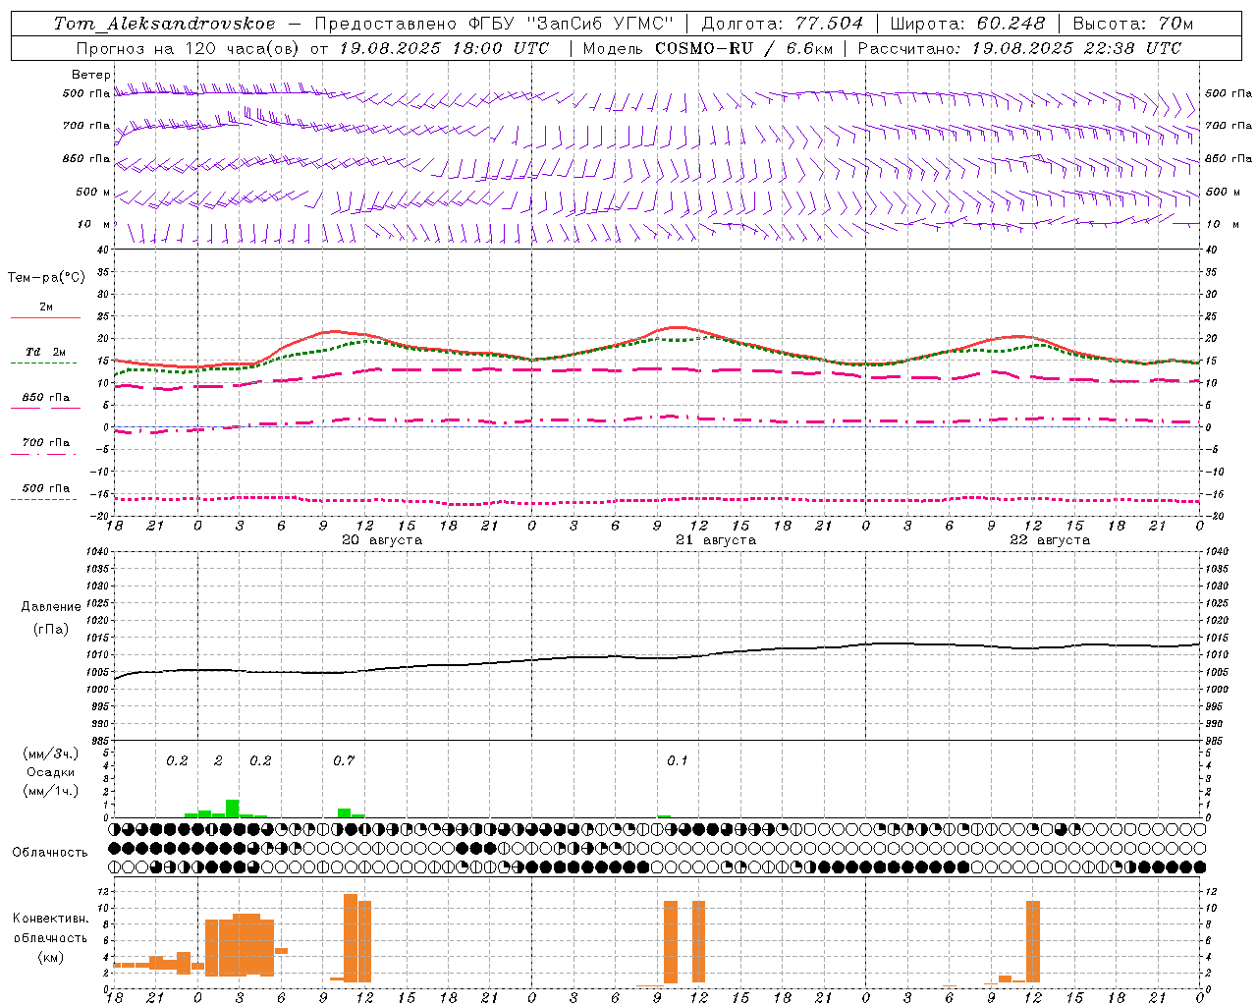Click the Ветер wind panel label
The image size is (1257, 1006).
pyautogui.click(x=91, y=75)
